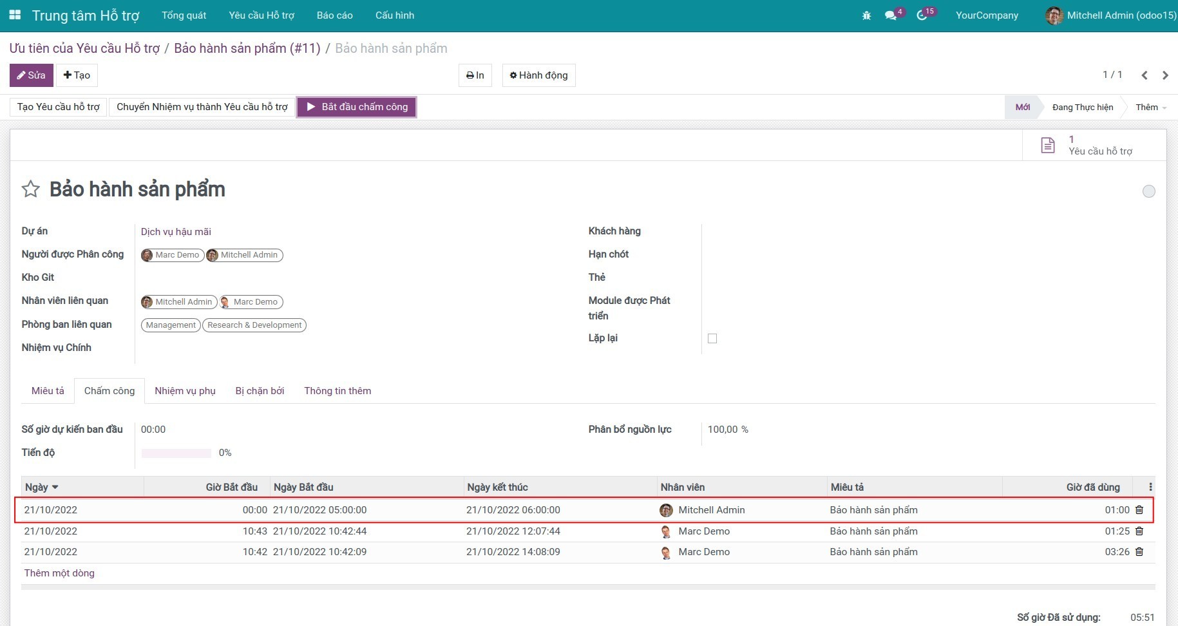Go to previous record arrow
Viewport: 1178px width, 626px height.
(x=1145, y=75)
